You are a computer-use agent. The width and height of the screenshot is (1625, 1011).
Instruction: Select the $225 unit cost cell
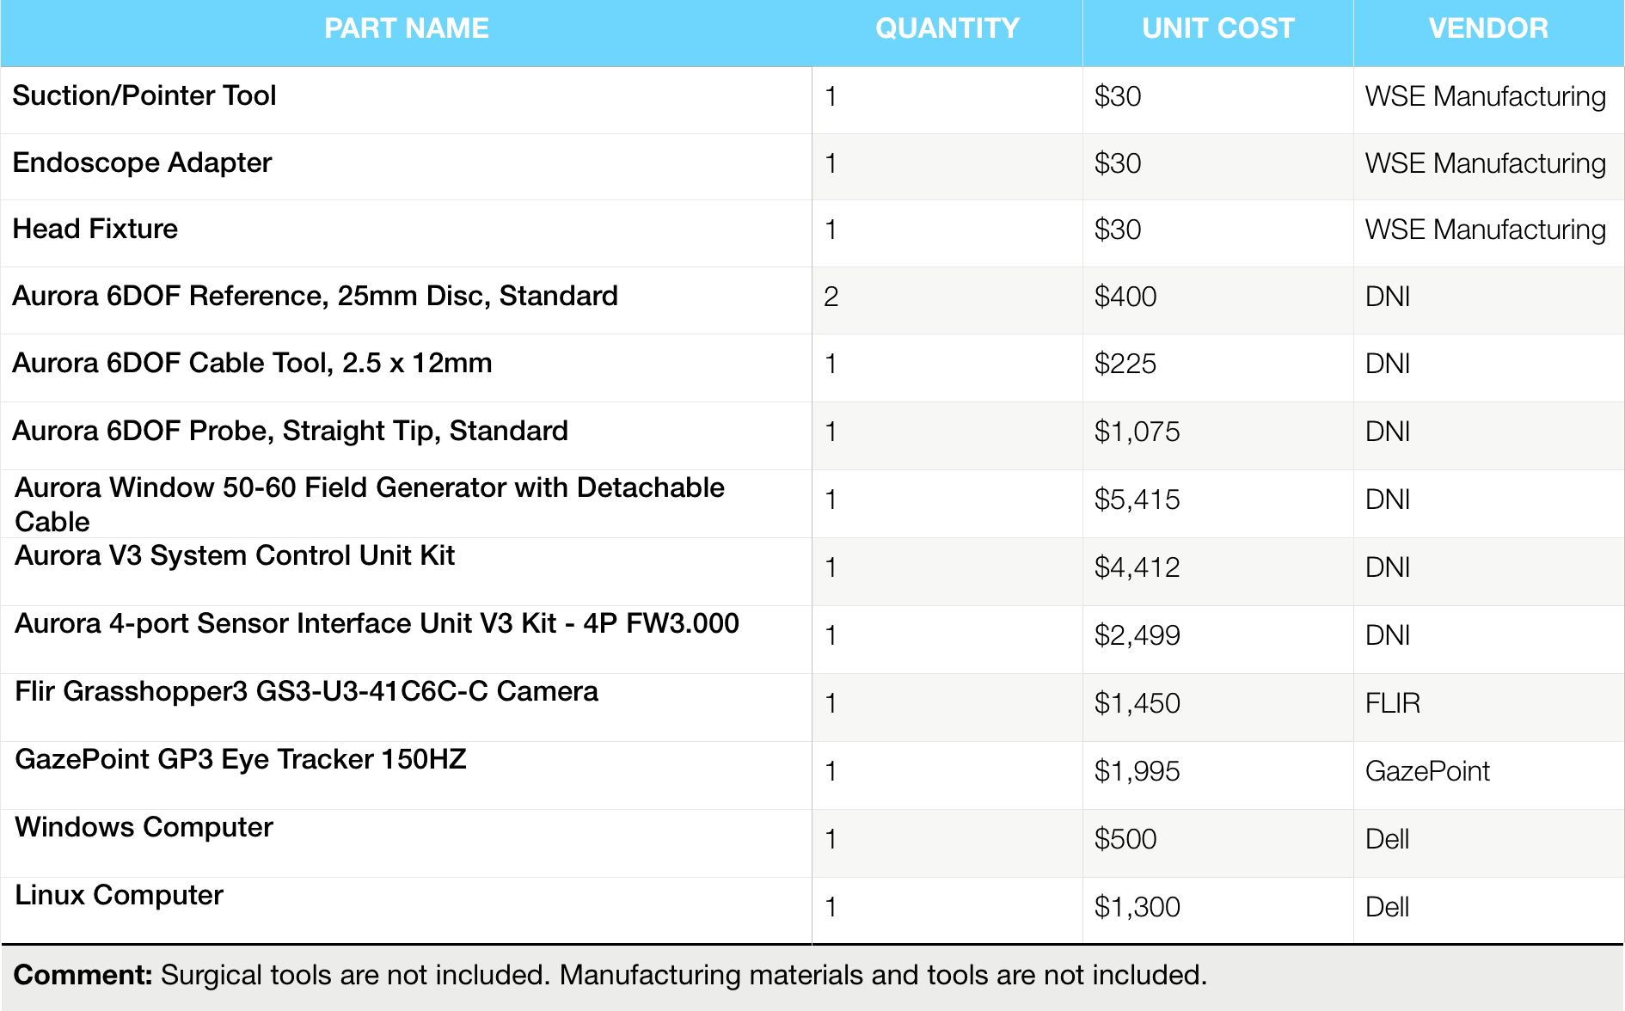(1125, 364)
